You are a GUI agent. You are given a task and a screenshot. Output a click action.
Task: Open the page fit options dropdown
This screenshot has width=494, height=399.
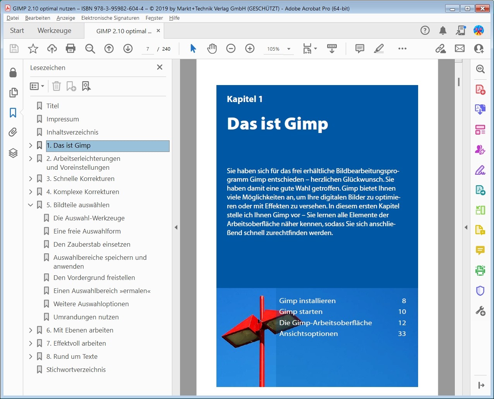point(310,49)
